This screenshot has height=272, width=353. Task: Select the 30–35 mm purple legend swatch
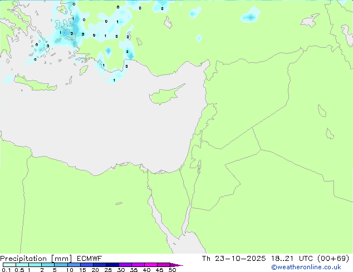pos(125,265)
